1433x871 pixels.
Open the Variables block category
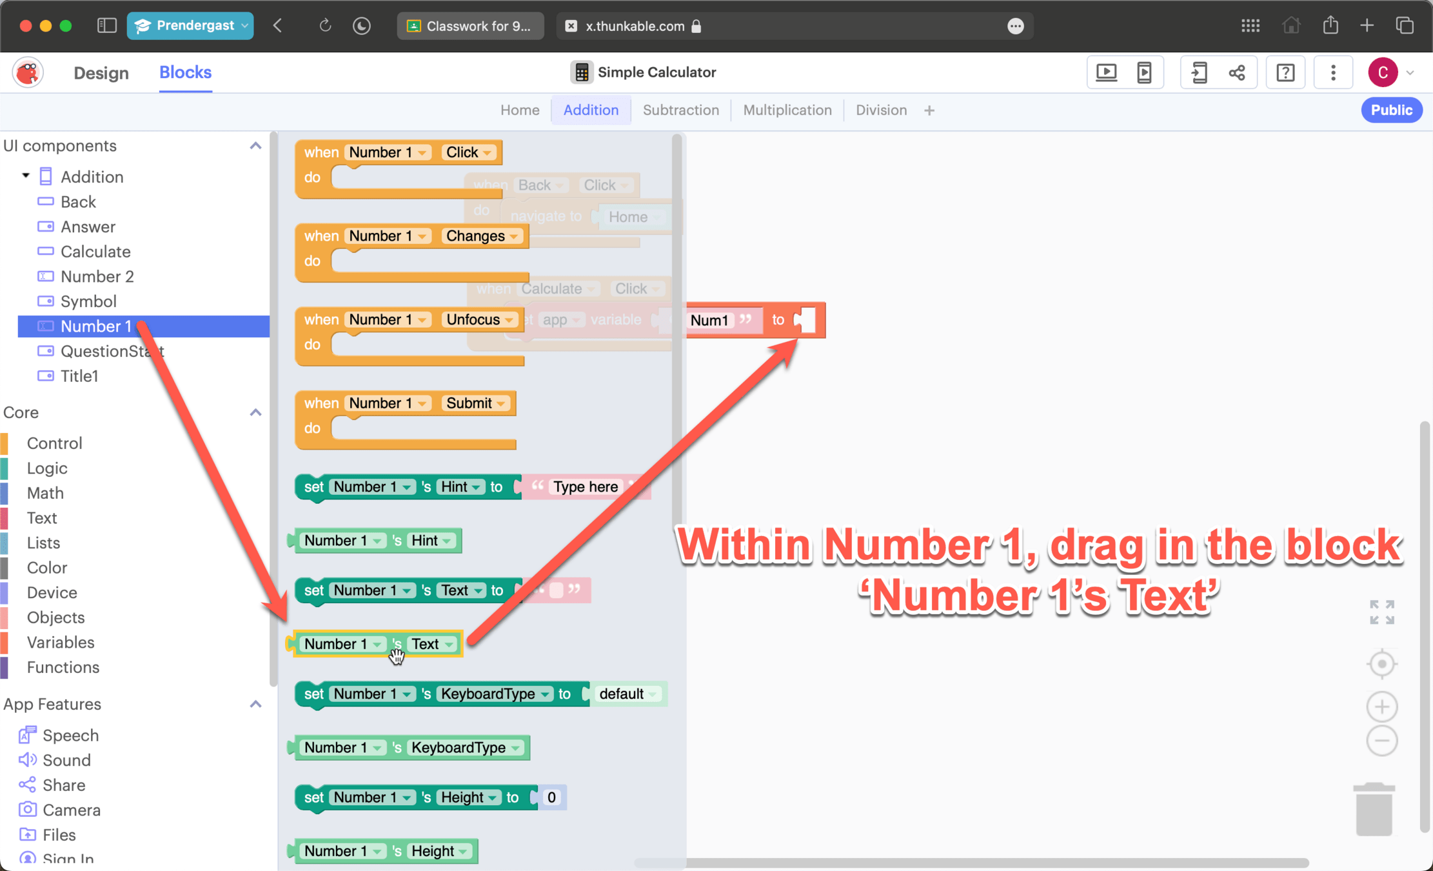click(x=61, y=642)
